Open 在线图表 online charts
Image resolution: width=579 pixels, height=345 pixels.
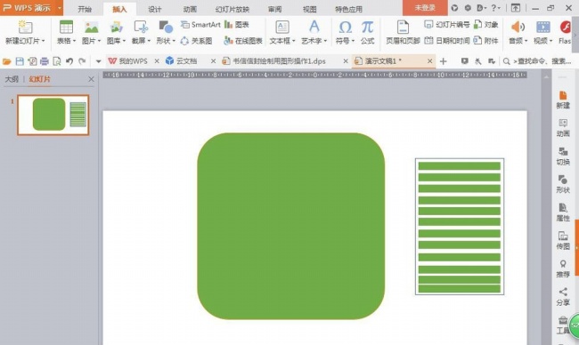243,41
